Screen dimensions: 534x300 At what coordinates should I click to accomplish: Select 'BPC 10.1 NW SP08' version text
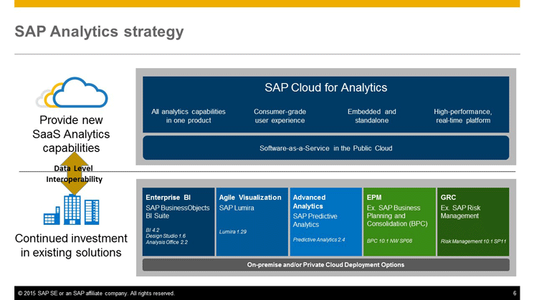coord(389,241)
